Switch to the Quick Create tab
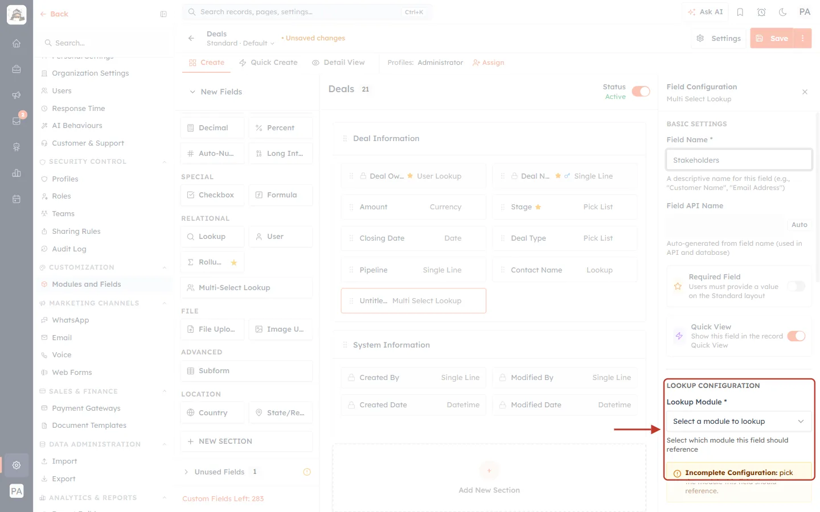The image size is (820, 512). coord(268,63)
